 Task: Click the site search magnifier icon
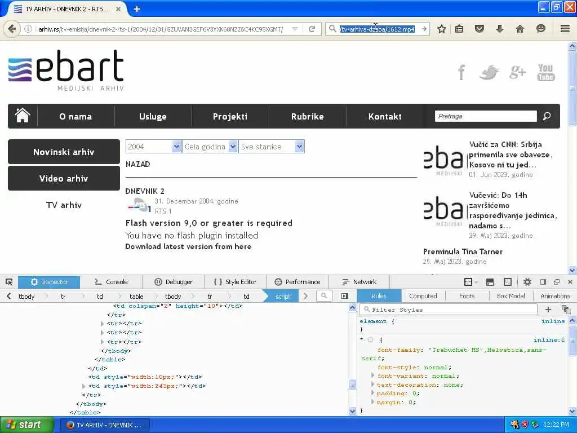(547, 116)
